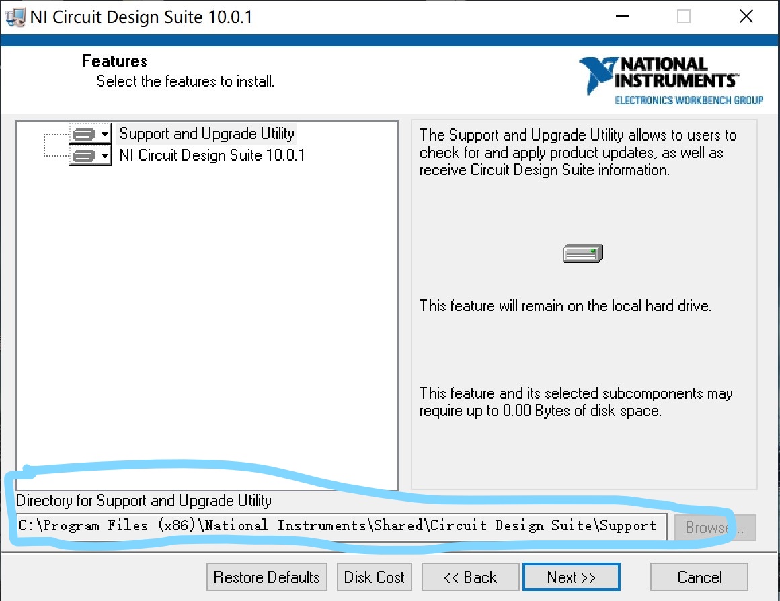Image resolution: width=780 pixels, height=601 pixels.
Task: Close the NI Circuit Design Suite installer
Action: coord(746,16)
